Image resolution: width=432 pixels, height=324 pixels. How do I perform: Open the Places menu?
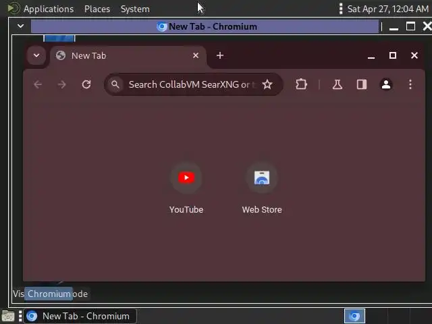[x=97, y=9]
